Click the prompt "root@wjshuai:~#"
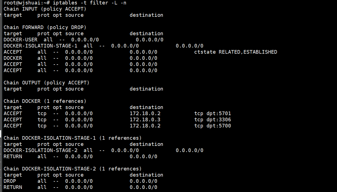Image resolution: width=337 pixels, height=192 pixels. click(27, 3)
